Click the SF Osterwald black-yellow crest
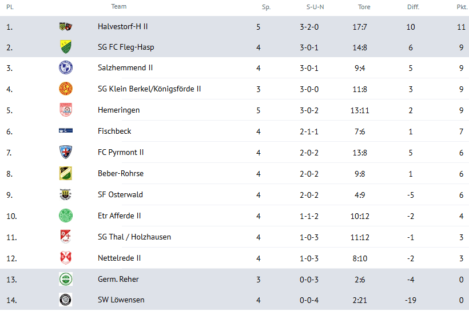This screenshot has height=311, width=469. [66, 194]
